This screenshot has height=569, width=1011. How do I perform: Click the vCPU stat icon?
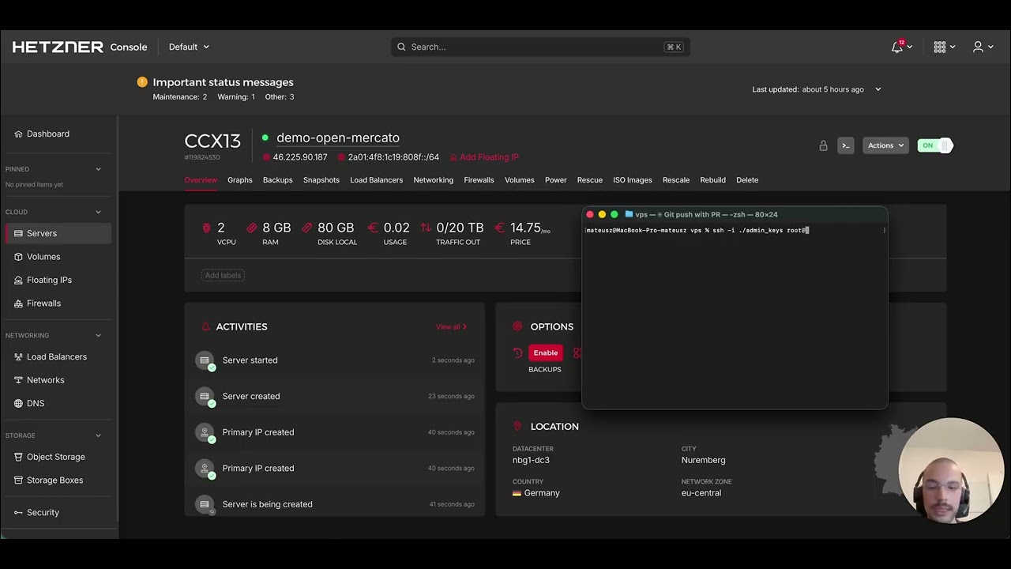[x=207, y=228]
